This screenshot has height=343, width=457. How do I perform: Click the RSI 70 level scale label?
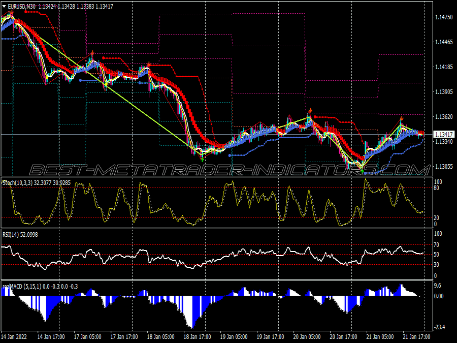(436, 245)
